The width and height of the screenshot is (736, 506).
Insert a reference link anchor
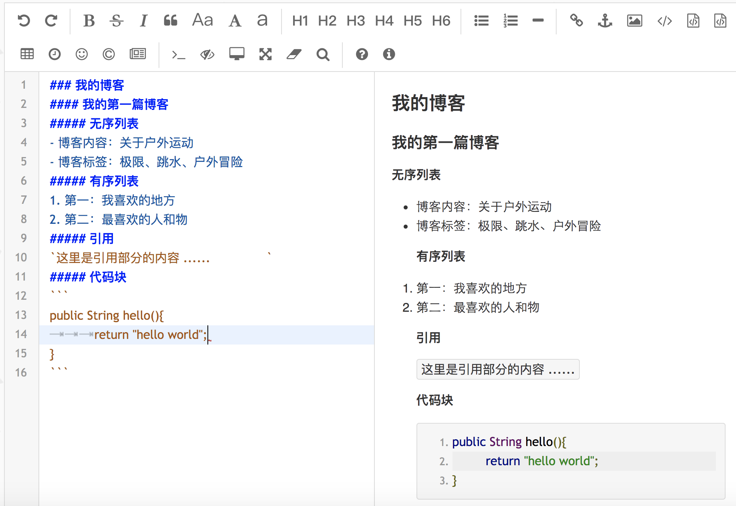(x=604, y=21)
